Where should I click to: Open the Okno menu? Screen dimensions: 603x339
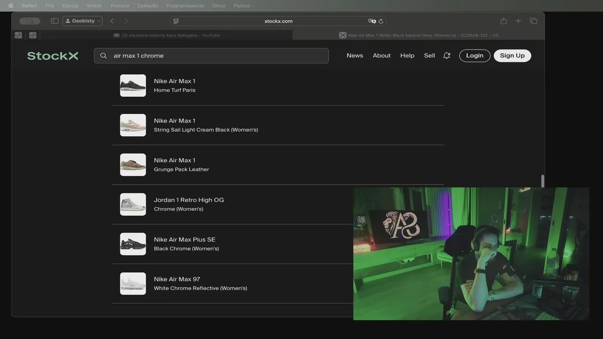click(x=219, y=6)
